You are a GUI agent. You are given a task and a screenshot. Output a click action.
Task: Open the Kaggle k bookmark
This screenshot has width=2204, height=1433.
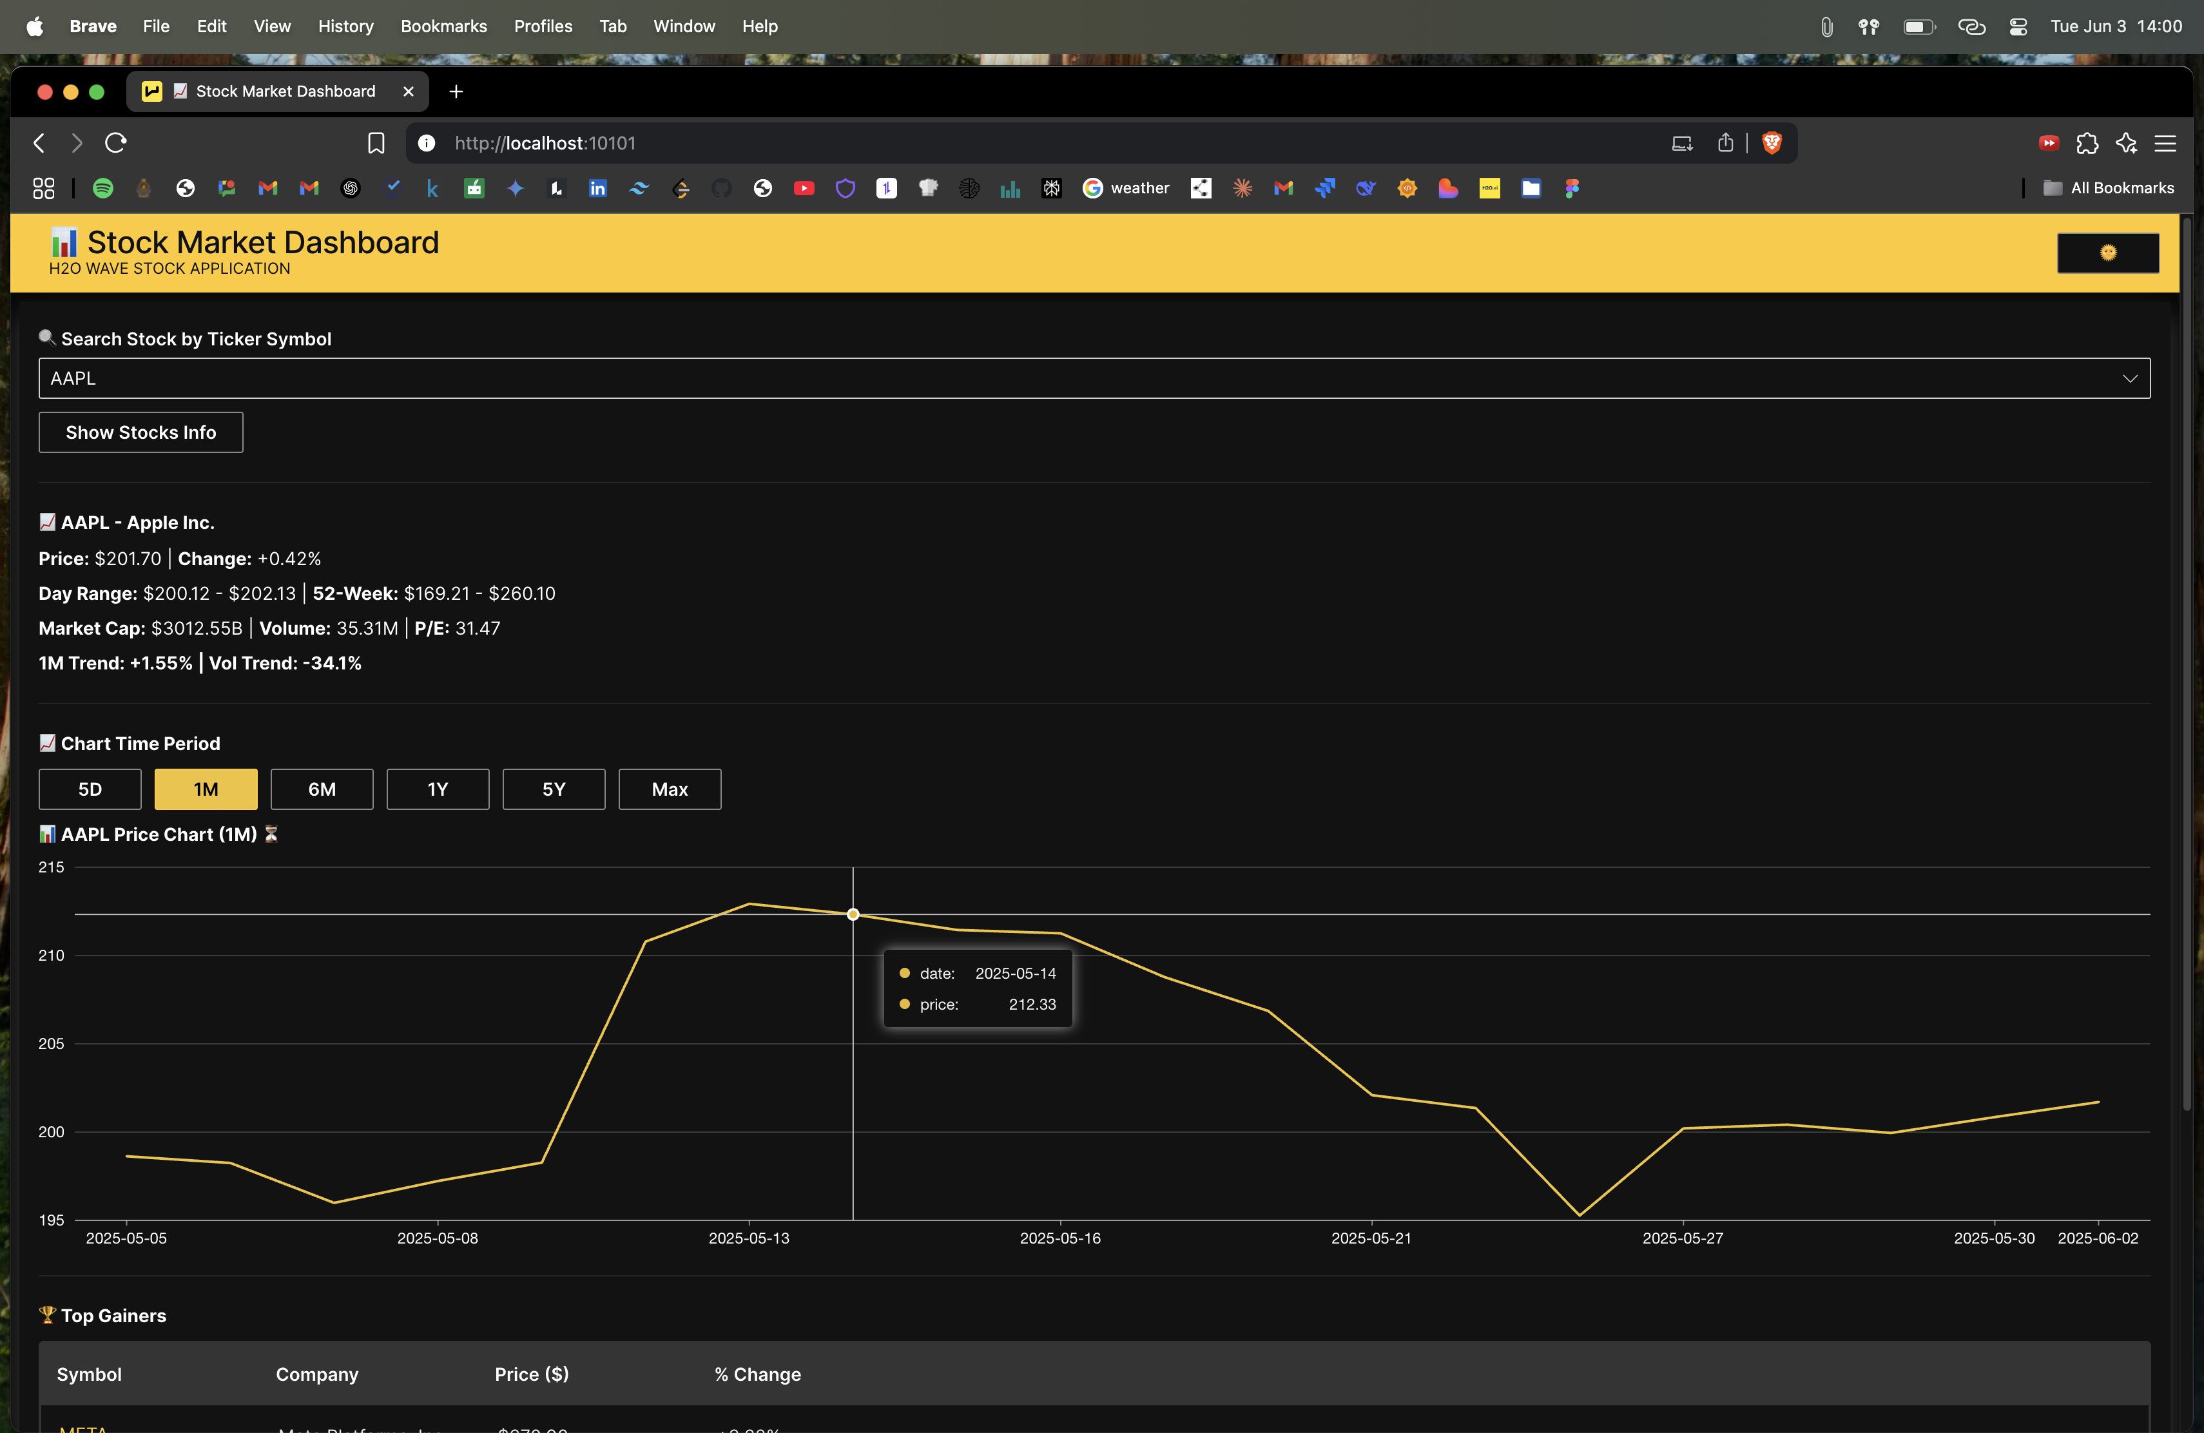pyautogui.click(x=432, y=188)
